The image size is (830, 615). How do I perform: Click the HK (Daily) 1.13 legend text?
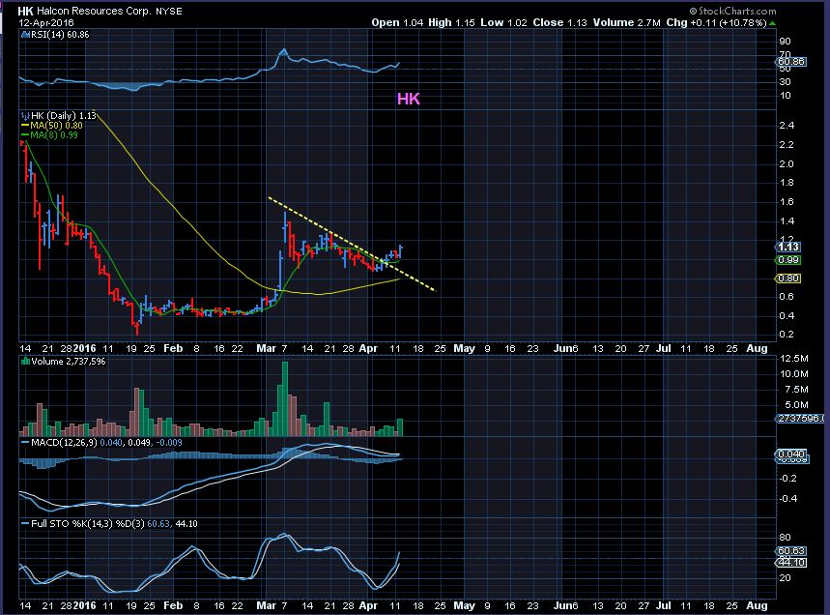(64, 115)
